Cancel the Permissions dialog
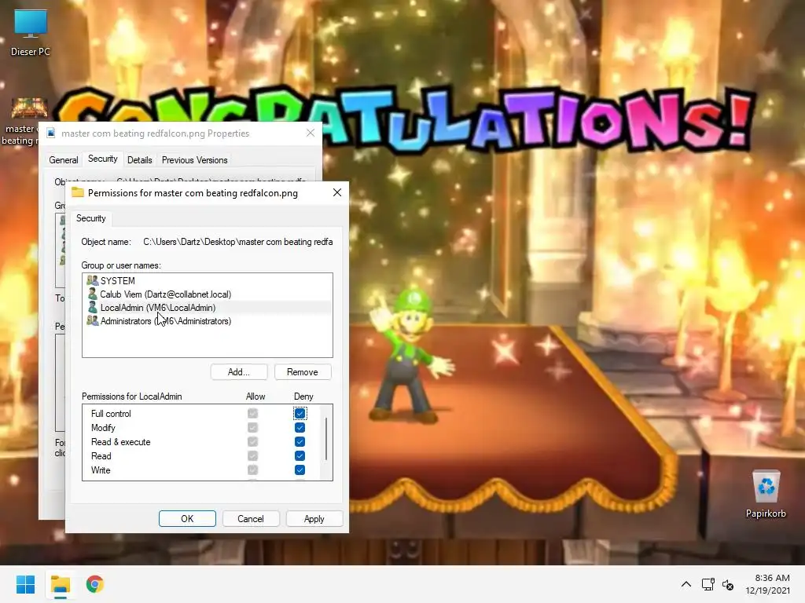This screenshot has width=805, height=603. point(251,518)
